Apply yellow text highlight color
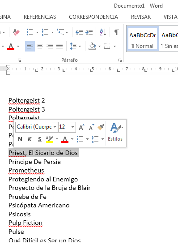 [50, 139]
